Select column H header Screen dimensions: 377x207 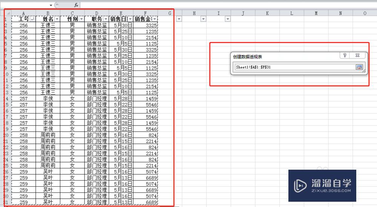click(x=194, y=13)
